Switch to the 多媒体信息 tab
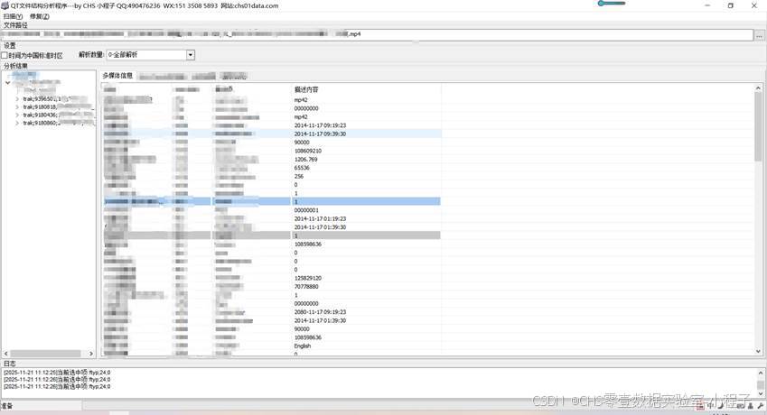 pyautogui.click(x=117, y=76)
